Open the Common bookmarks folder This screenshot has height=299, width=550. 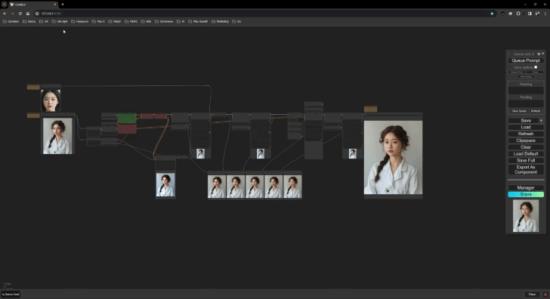(x=11, y=21)
